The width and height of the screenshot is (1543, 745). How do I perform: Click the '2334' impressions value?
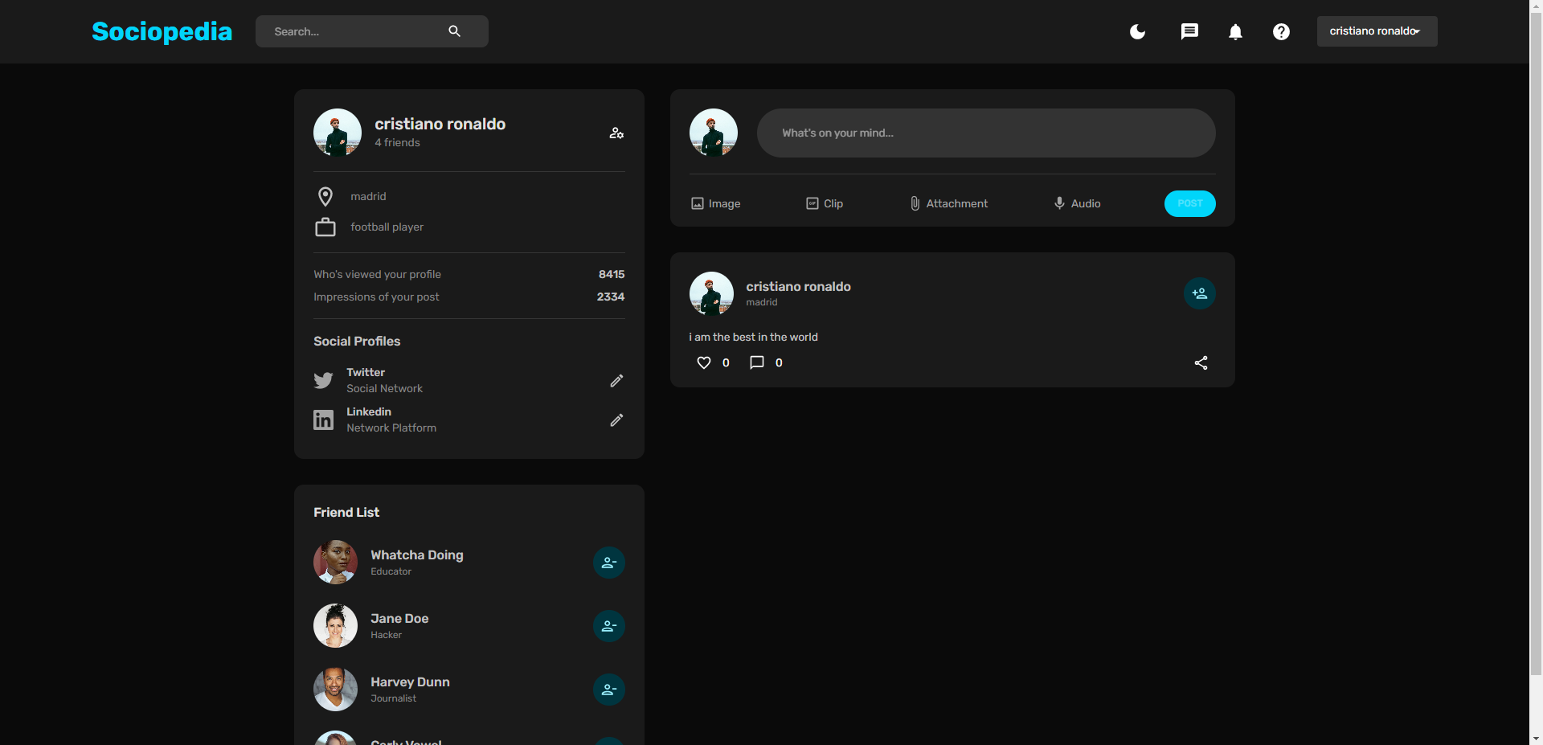611,297
